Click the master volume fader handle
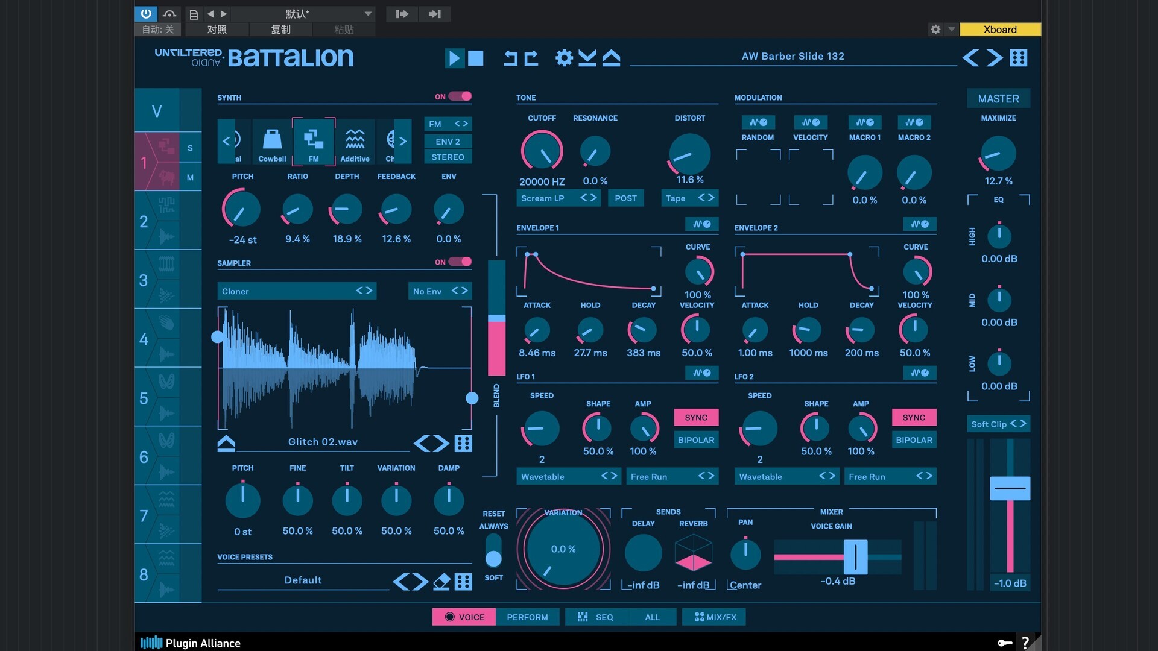Viewport: 1158px width, 651px height. pos(1010,488)
